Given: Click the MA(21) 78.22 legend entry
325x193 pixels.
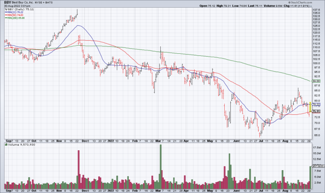Looking at the screenshot, I should click(14, 12).
